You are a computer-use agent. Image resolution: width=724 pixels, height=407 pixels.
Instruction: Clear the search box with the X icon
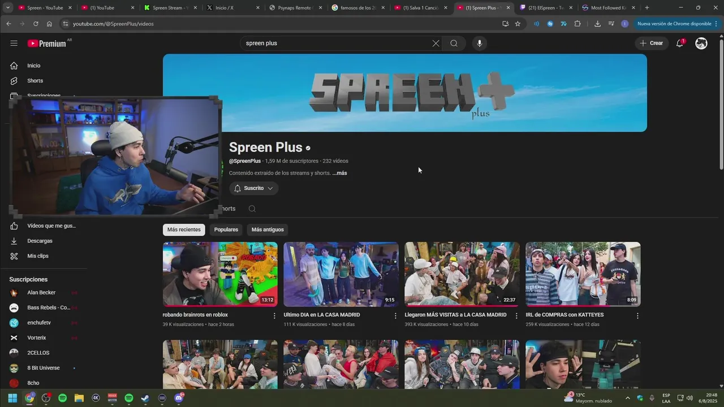point(436,44)
